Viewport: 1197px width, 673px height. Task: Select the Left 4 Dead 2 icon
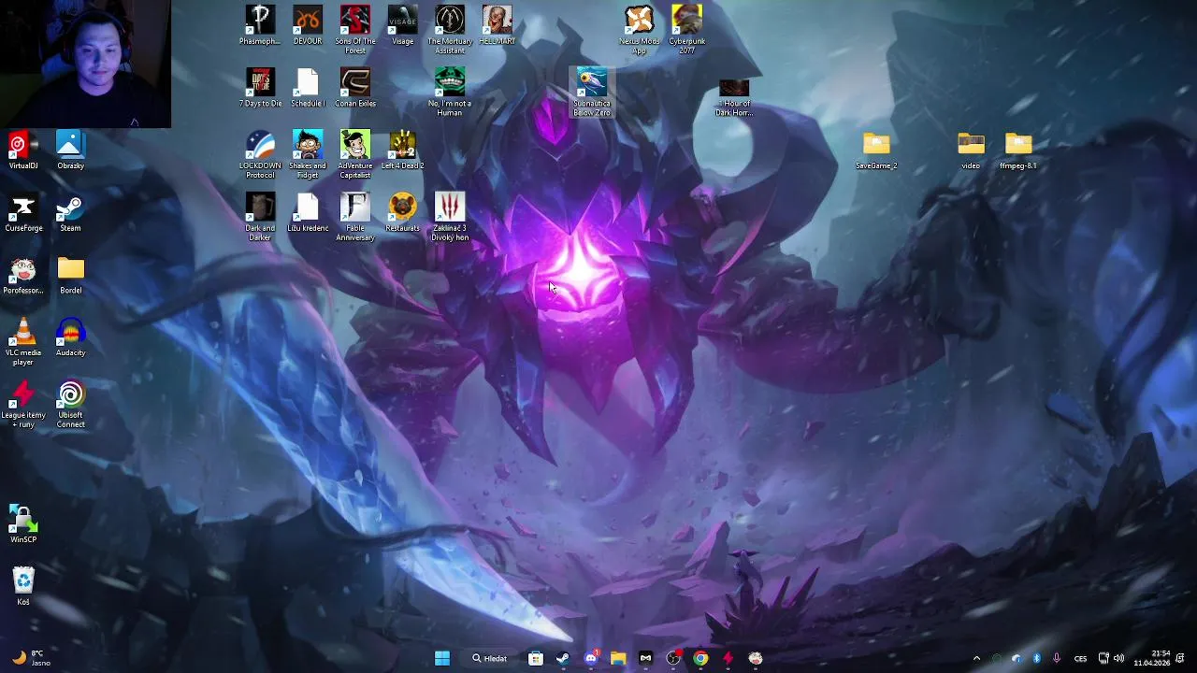[402, 150]
